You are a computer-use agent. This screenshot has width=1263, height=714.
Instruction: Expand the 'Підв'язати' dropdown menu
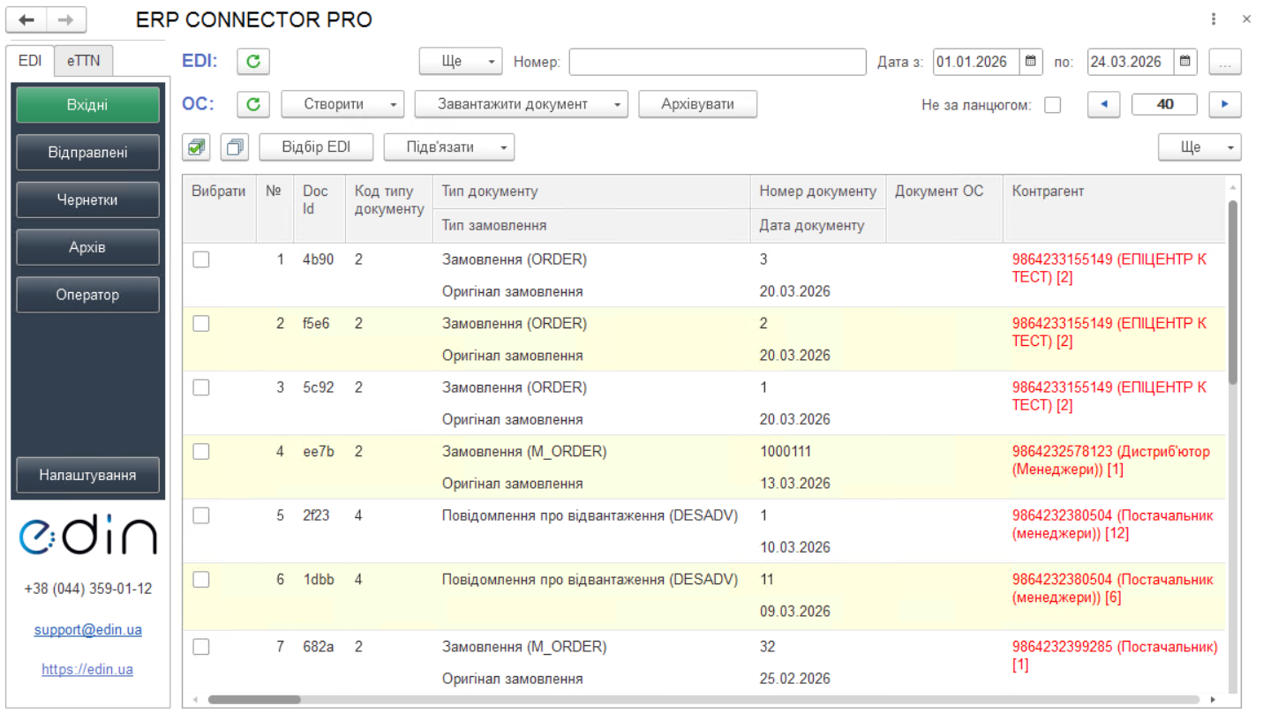coord(448,147)
